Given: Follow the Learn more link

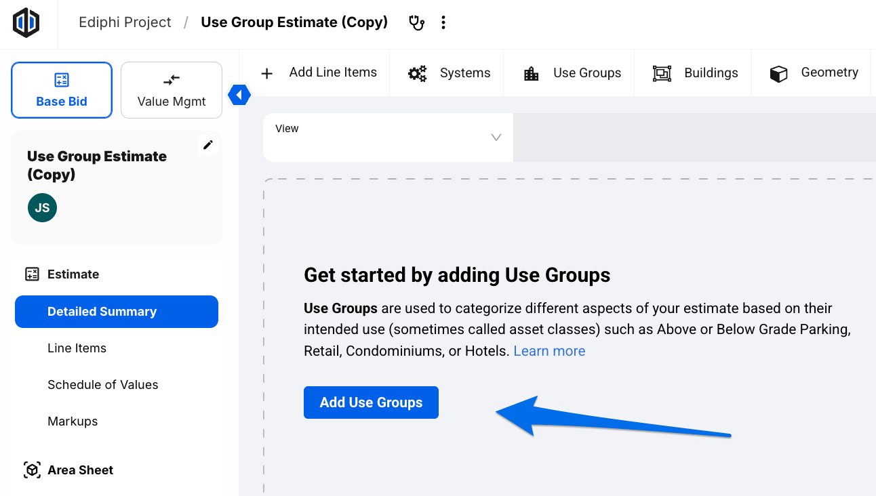Looking at the screenshot, I should tap(549, 351).
